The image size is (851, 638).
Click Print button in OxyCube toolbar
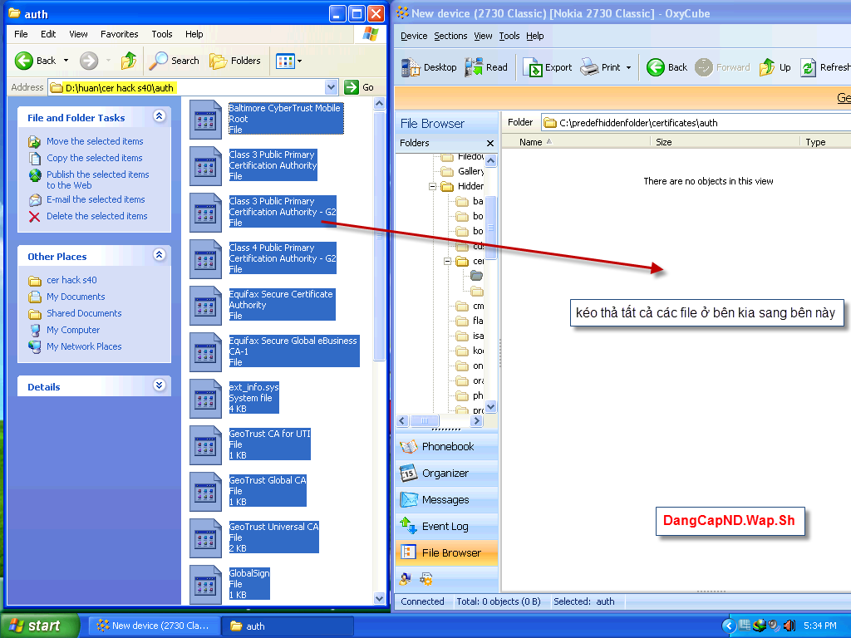pyautogui.click(x=600, y=67)
